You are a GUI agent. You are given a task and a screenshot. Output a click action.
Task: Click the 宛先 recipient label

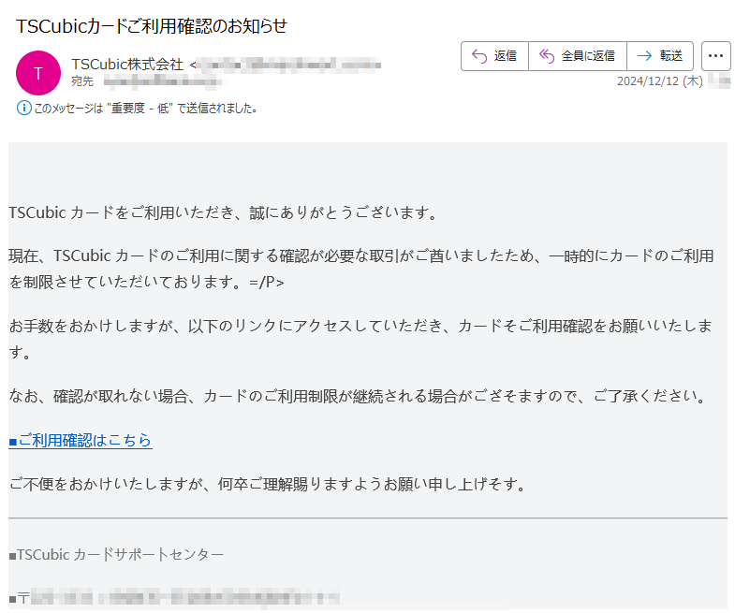click(82, 81)
